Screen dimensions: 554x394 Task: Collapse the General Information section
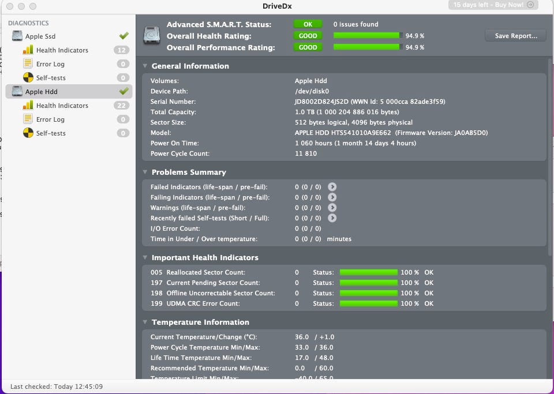tap(145, 66)
